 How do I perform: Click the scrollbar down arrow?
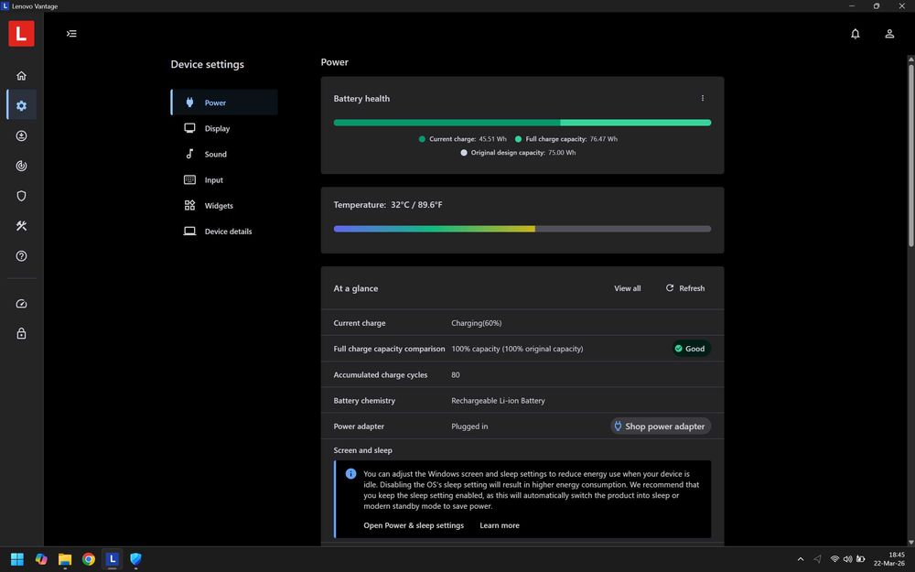point(911,542)
